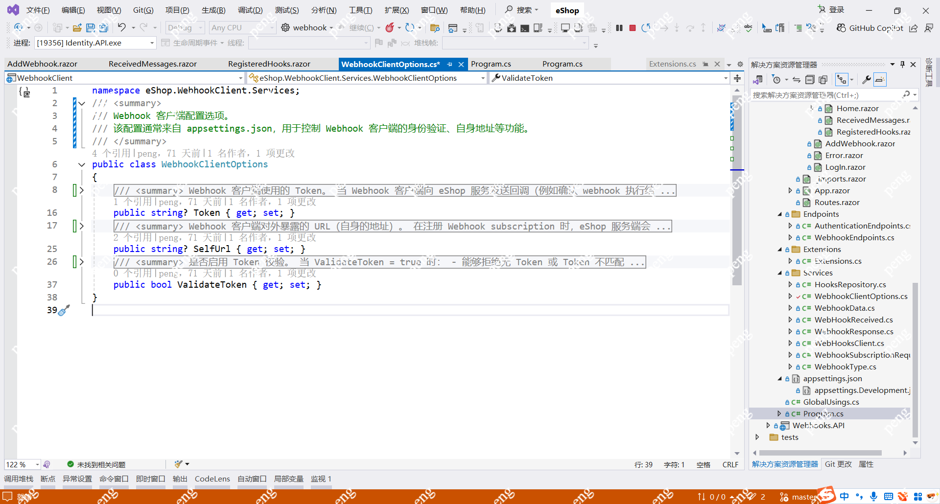Stop debugging with the red square
This screenshot has width=940, height=504.
633,28
